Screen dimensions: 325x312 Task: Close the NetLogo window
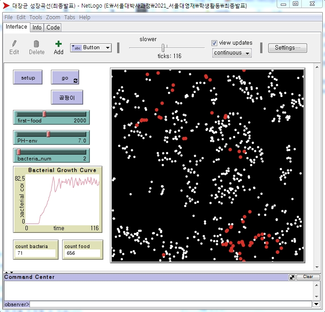(x=312, y=4)
